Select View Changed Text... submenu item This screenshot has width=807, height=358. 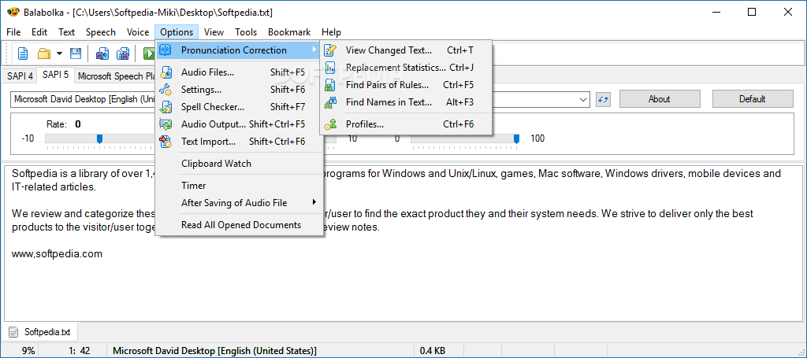(x=406, y=50)
